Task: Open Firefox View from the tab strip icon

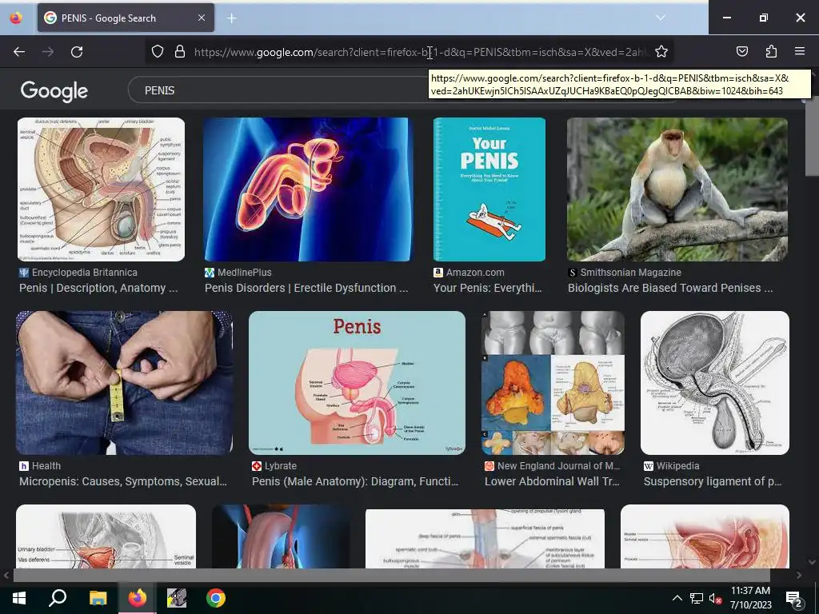Action: click(x=16, y=18)
